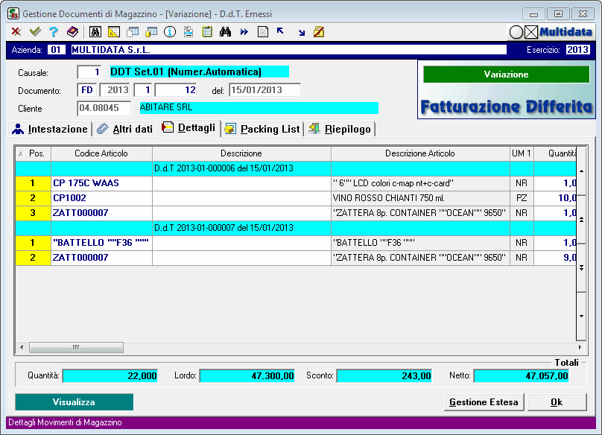Click the date field 15/01/2013

(265, 90)
